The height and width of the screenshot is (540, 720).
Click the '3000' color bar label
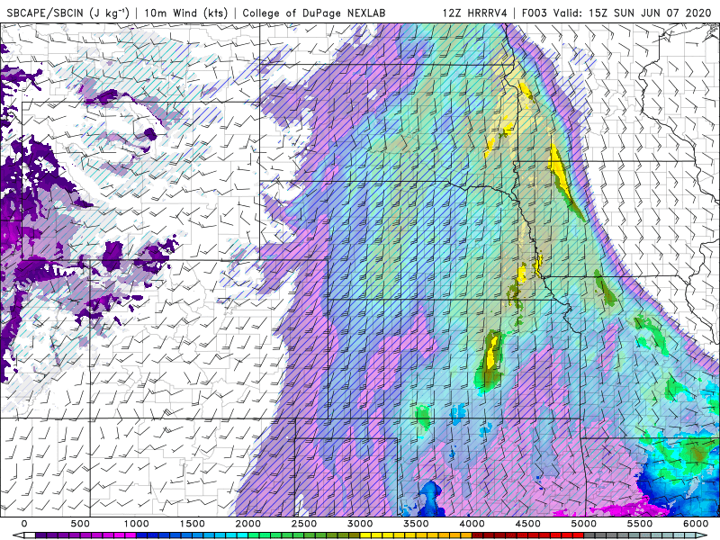pyautogui.click(x=361, y=524)
